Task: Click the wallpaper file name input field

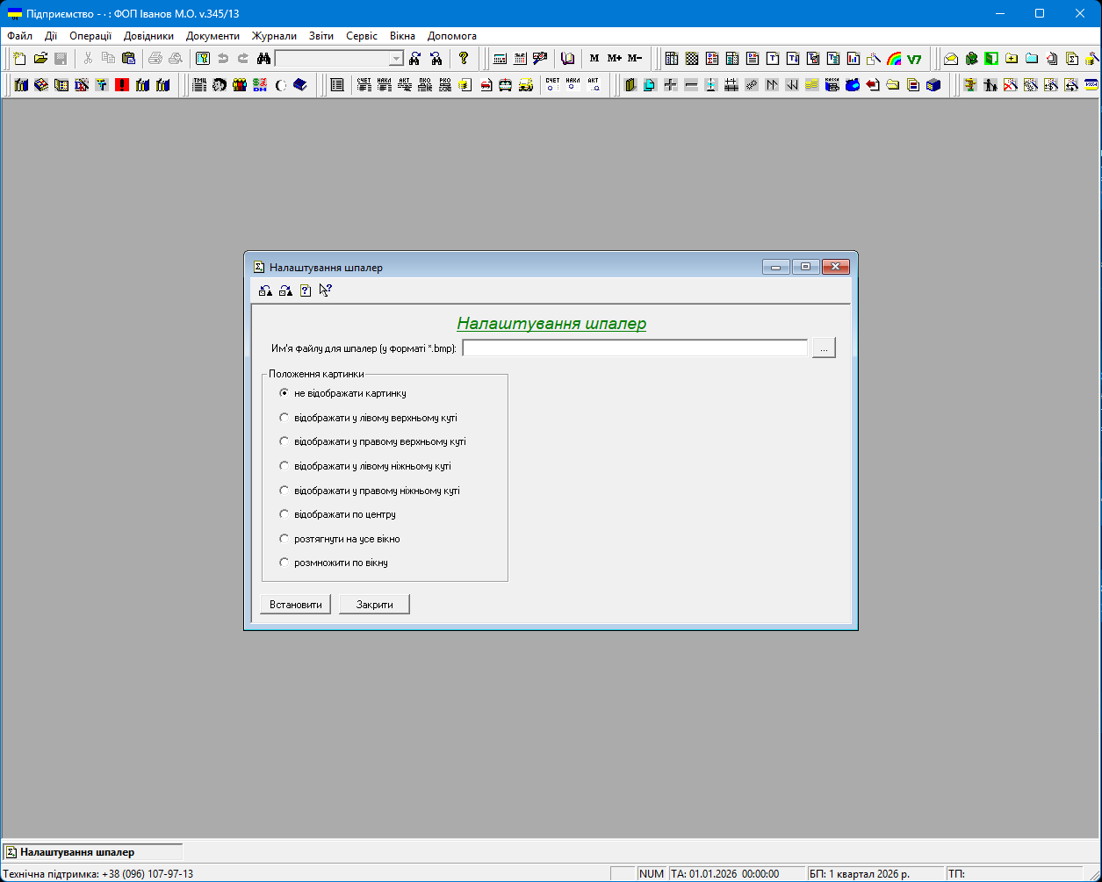Action: click(x=634, y=348)
